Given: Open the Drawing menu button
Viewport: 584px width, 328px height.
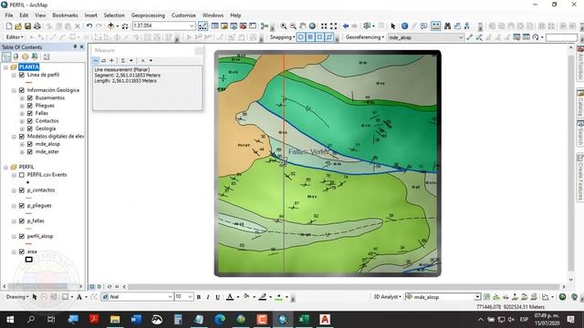Looking at the screenshot, I should [17, 297].
